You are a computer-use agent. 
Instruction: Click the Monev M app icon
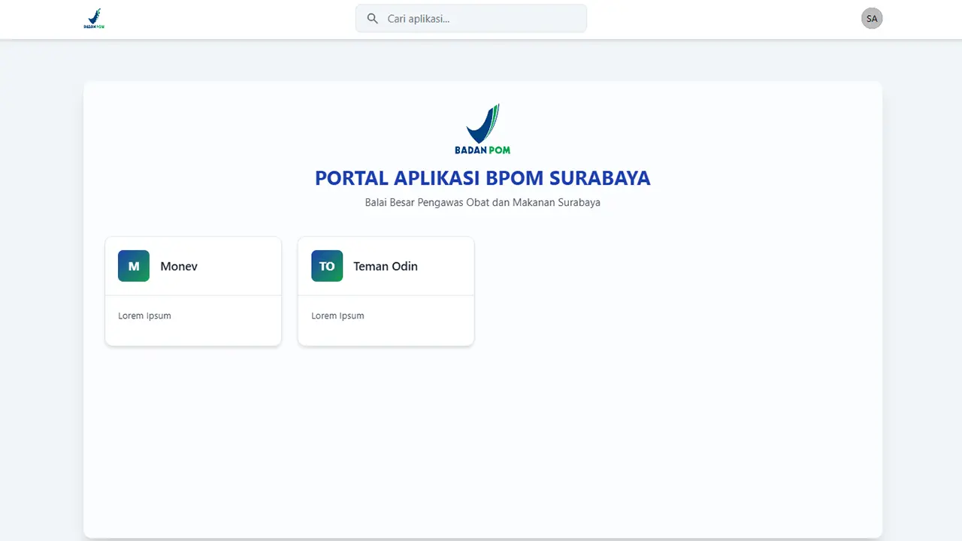pos(134,266)
